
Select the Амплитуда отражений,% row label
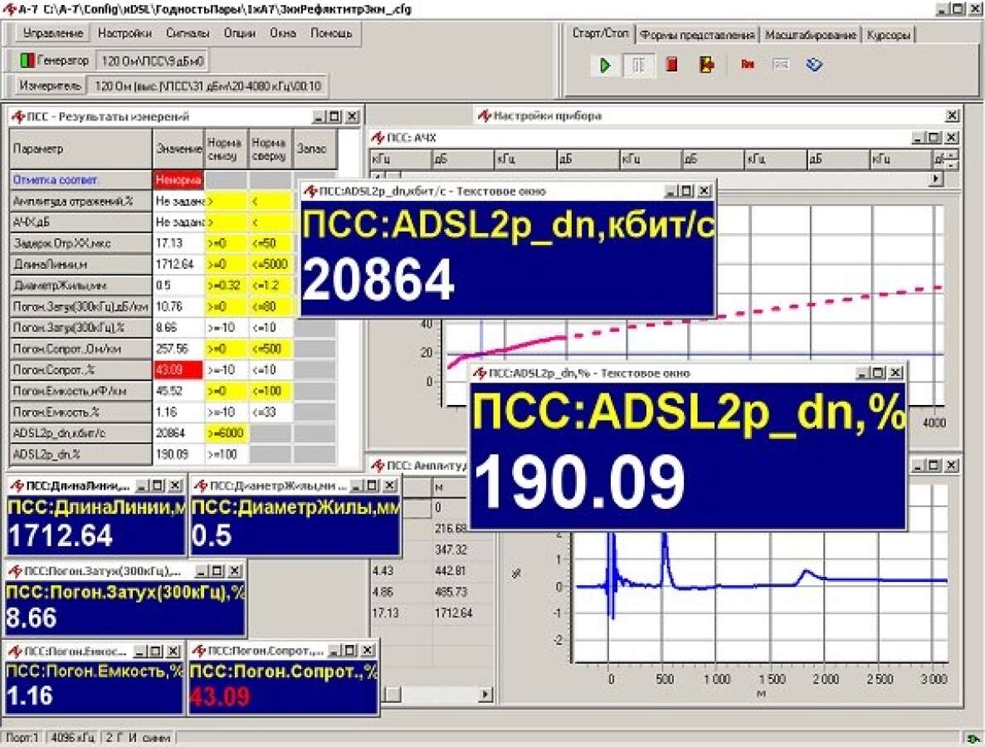[x=80, y=201]
